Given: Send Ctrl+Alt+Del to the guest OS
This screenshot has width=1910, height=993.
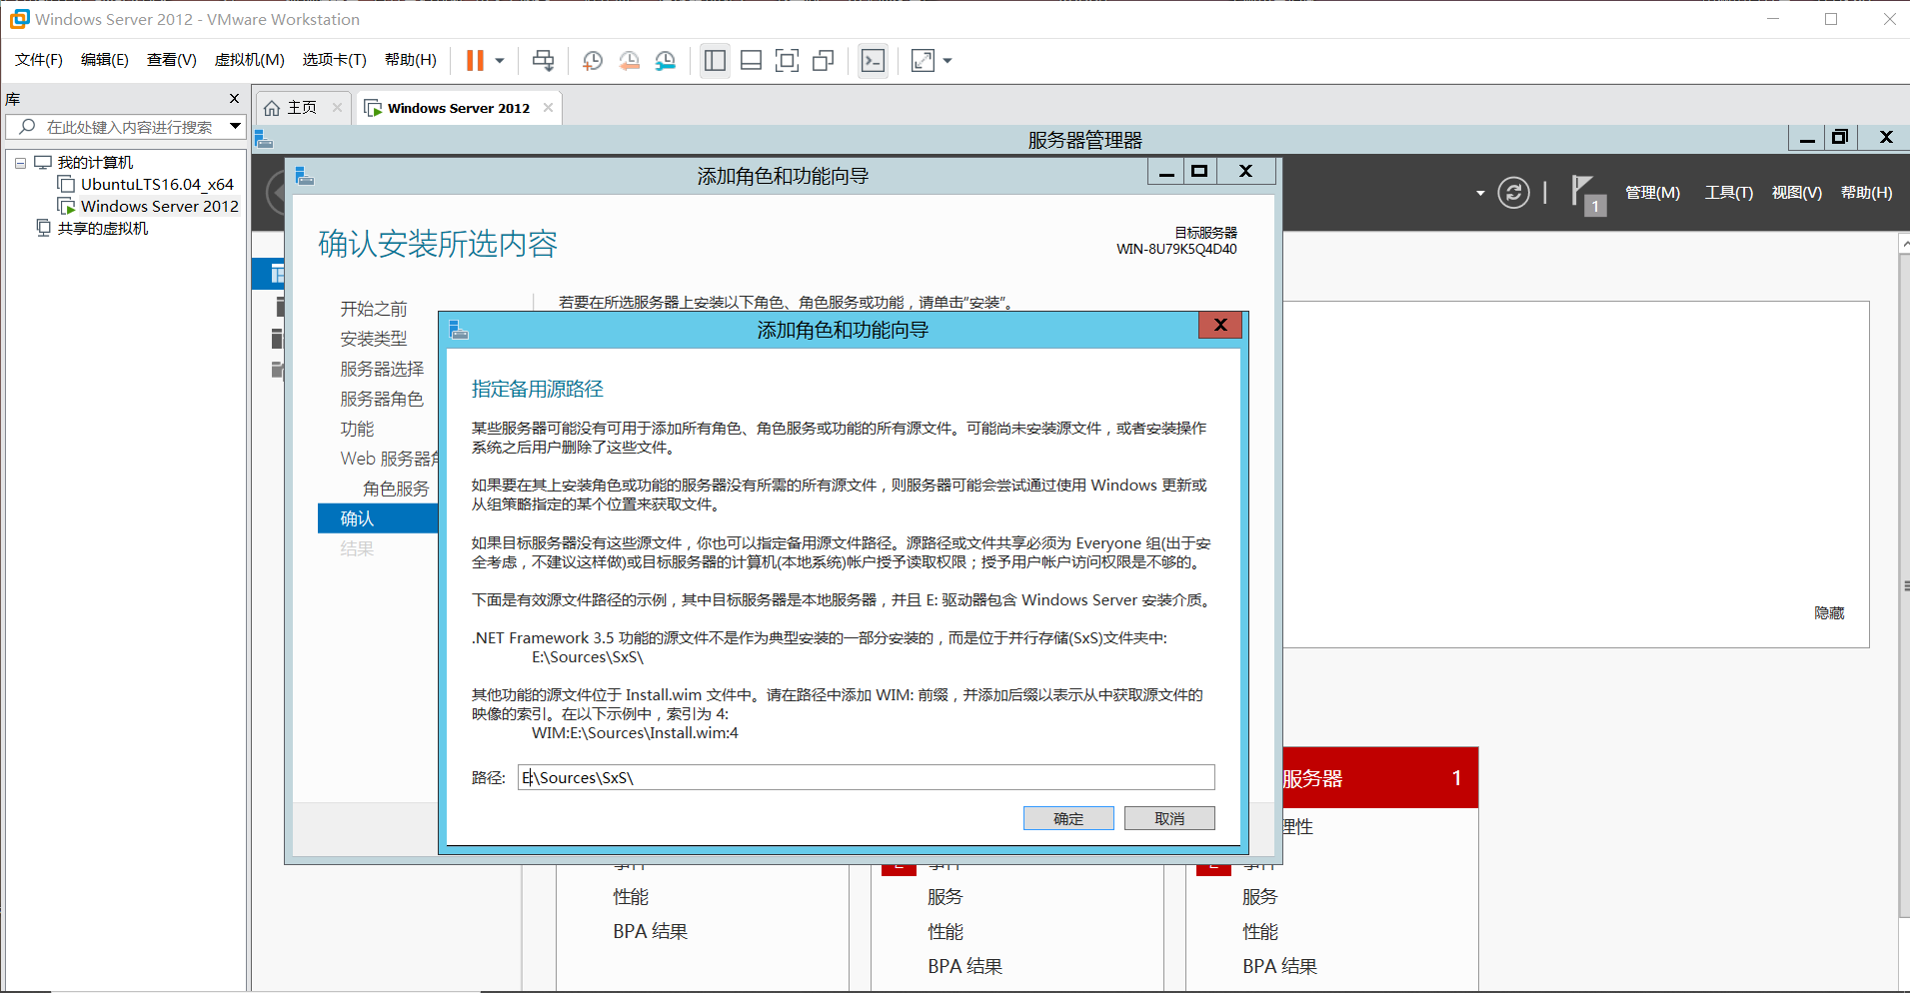Looking at the screenshot, I should pyautogui.click(x=543, y=60).
